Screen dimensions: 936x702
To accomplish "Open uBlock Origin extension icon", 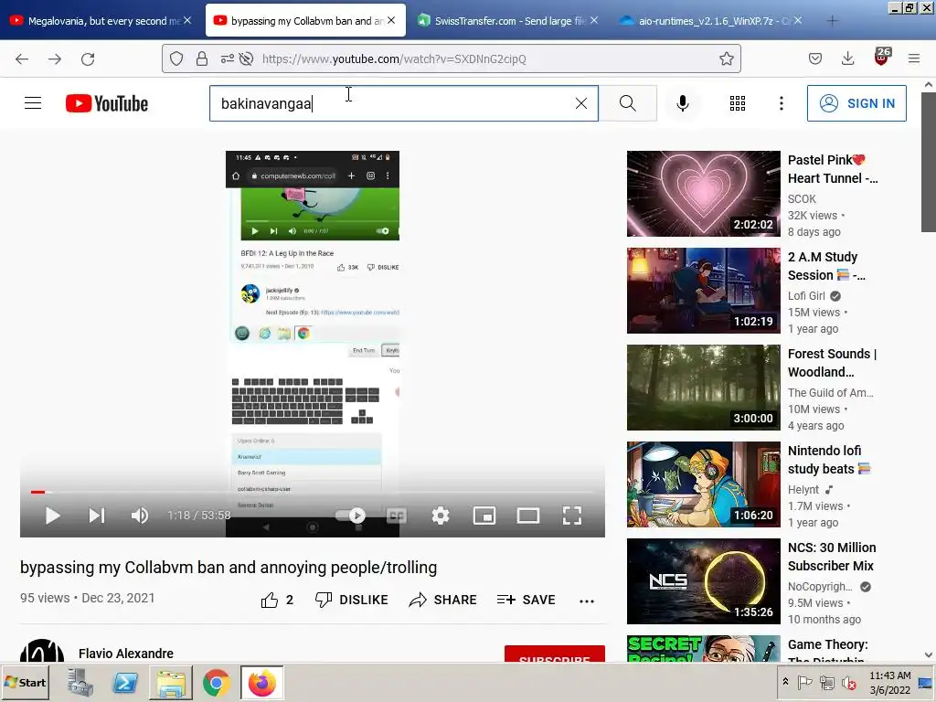I will [x=882, y=57].
